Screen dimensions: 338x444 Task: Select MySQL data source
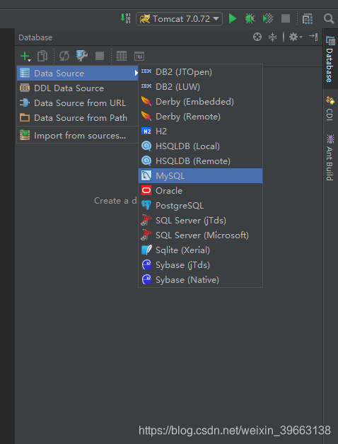(200, 175)
